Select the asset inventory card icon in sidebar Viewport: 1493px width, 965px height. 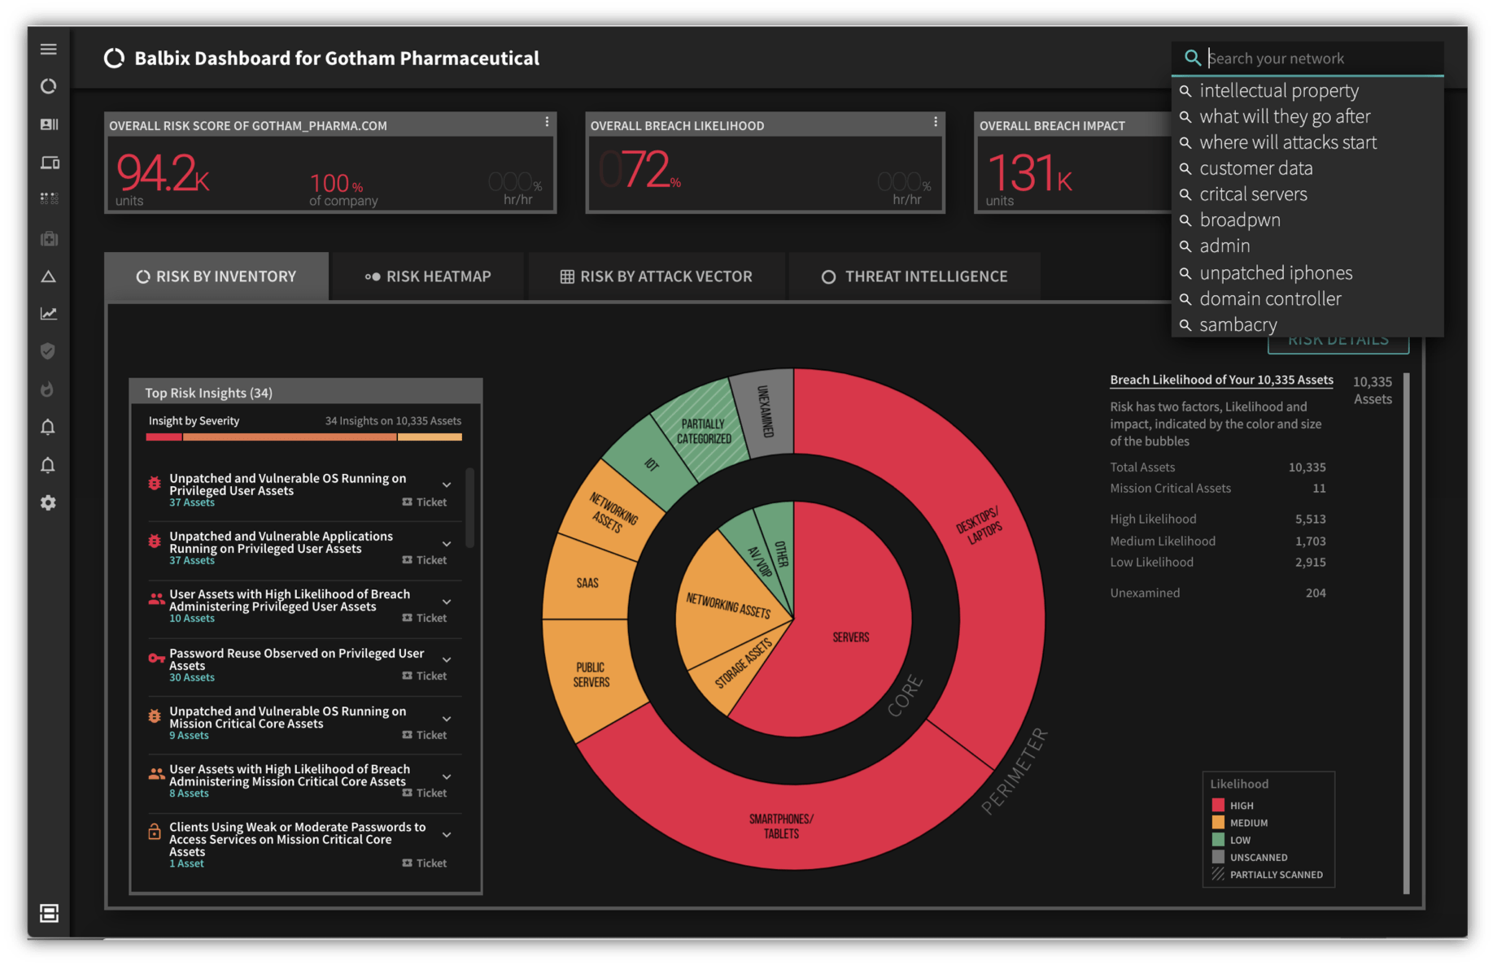click(48, 124)
